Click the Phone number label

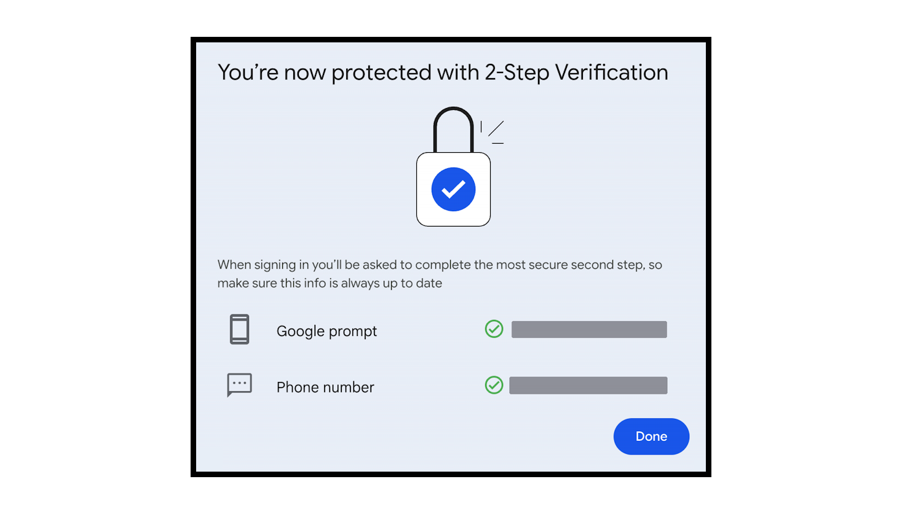[x=325, y=387]
